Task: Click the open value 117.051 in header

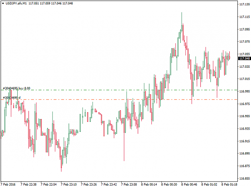Action: coord(34,3)
